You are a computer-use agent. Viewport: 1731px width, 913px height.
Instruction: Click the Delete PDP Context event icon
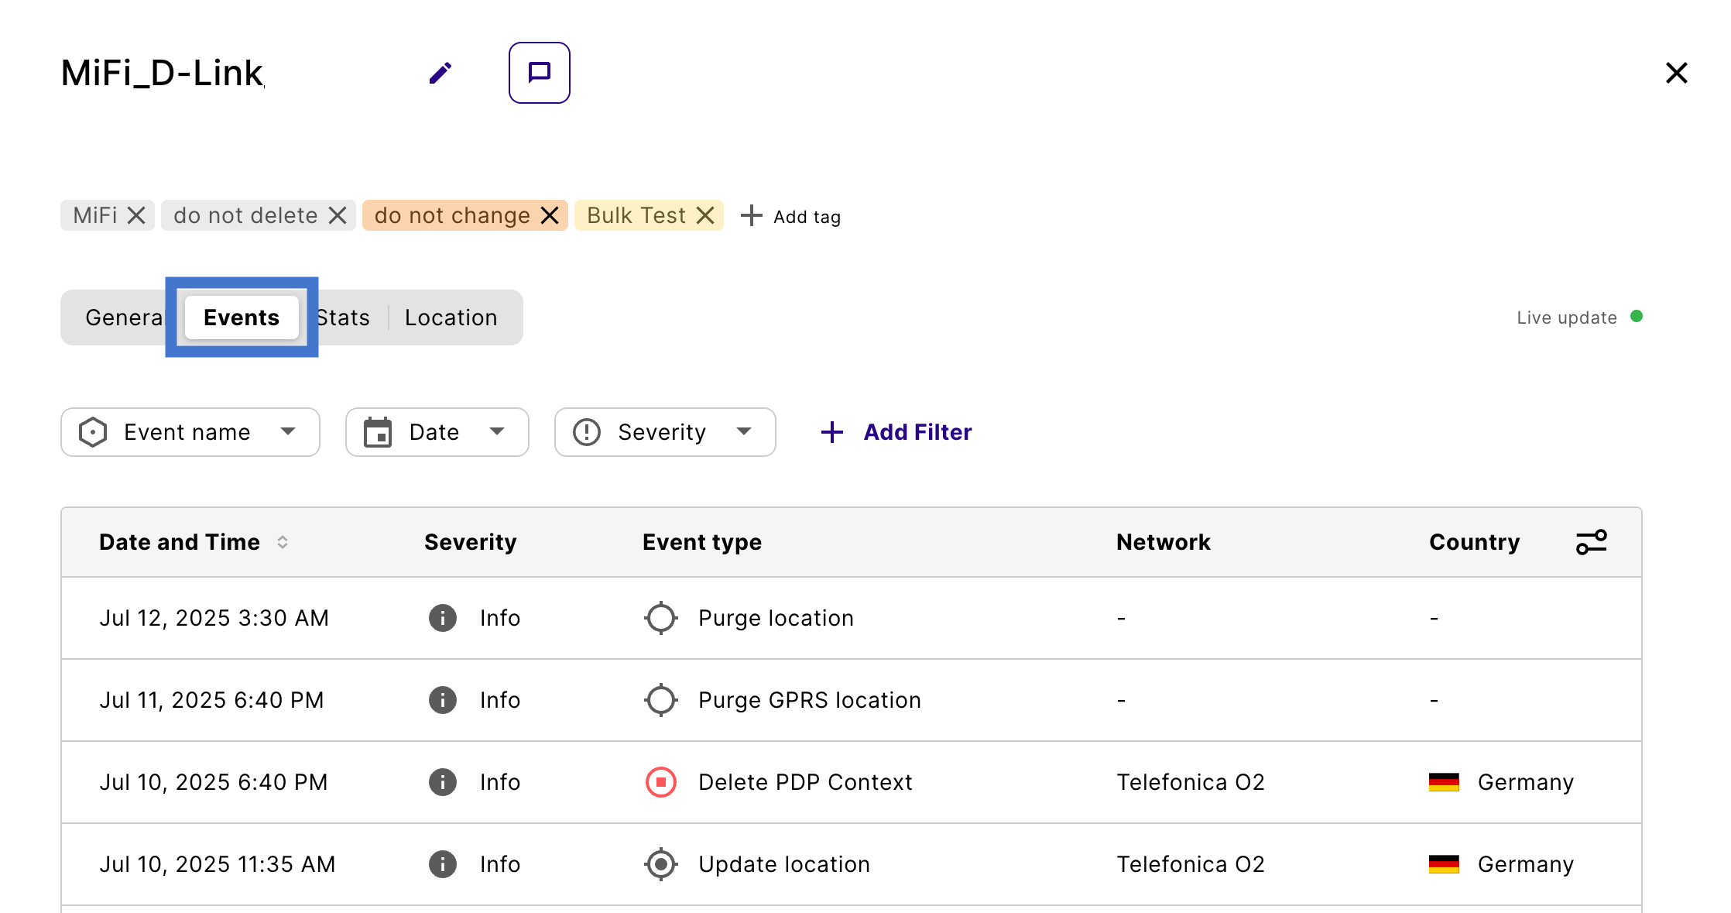pyautogui.click(x=660, y=782)
